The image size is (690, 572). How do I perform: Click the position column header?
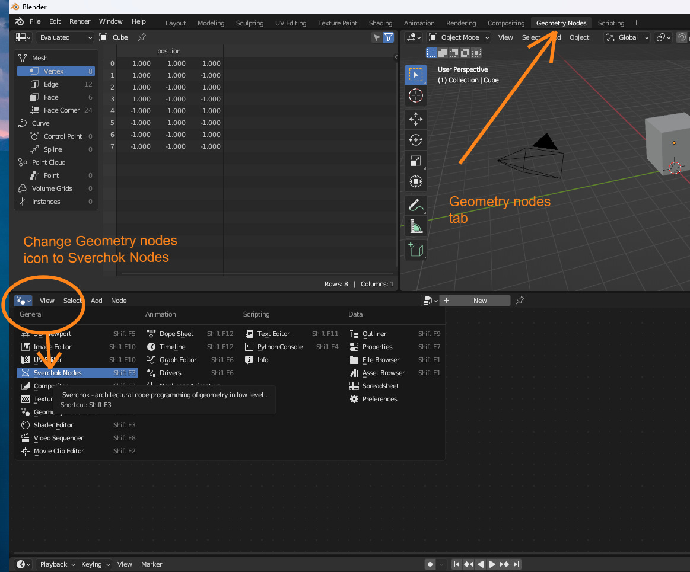pos(170,51)
